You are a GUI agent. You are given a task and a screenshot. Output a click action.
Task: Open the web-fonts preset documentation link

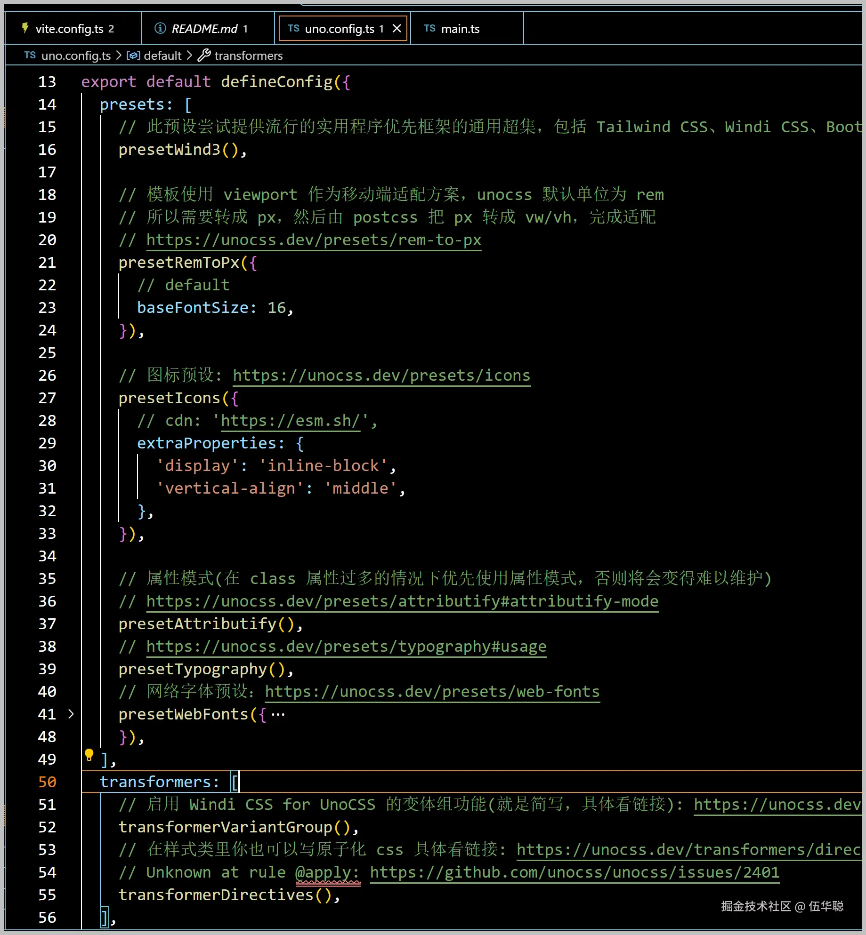click(x=432, y=692)
